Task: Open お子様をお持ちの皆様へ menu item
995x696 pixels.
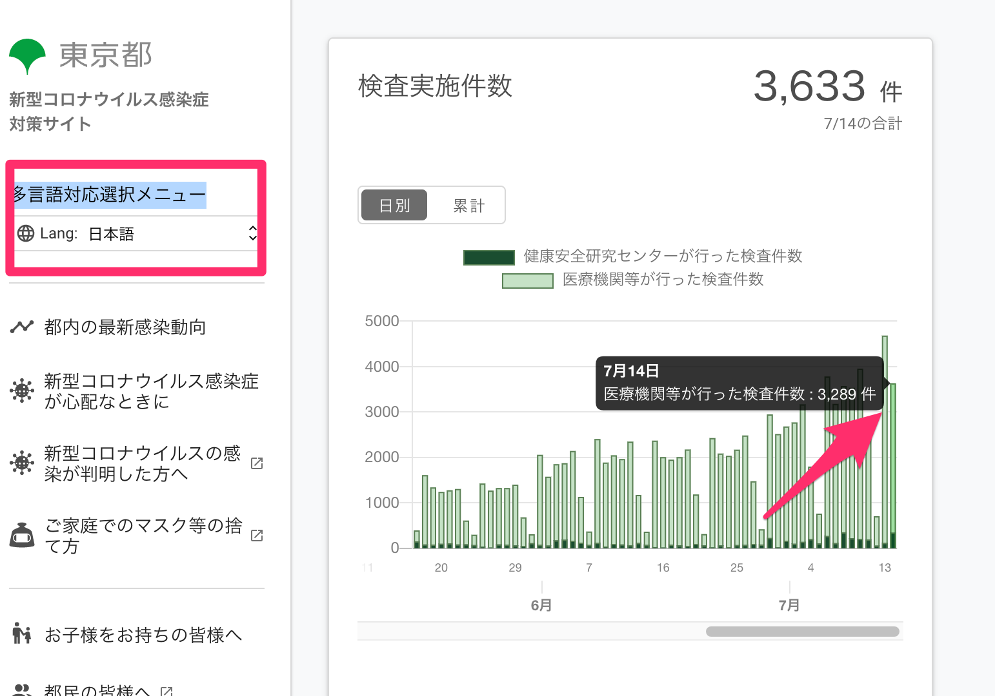Action: 143,635
